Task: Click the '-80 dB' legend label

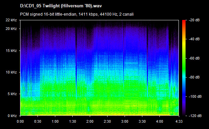Action: [194, 77]
